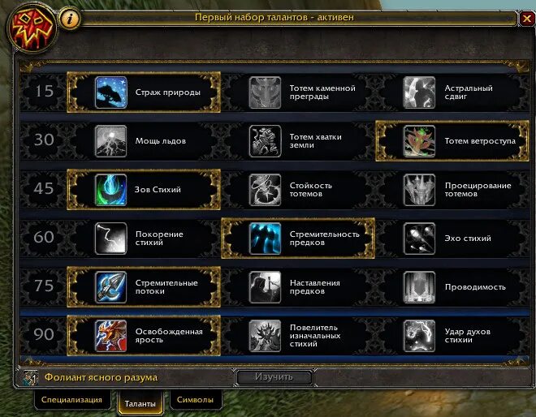This screenshot has height=417, width=536.
Task: Choose the Астральный сдвиг talent icon
Action: [419, 92]
